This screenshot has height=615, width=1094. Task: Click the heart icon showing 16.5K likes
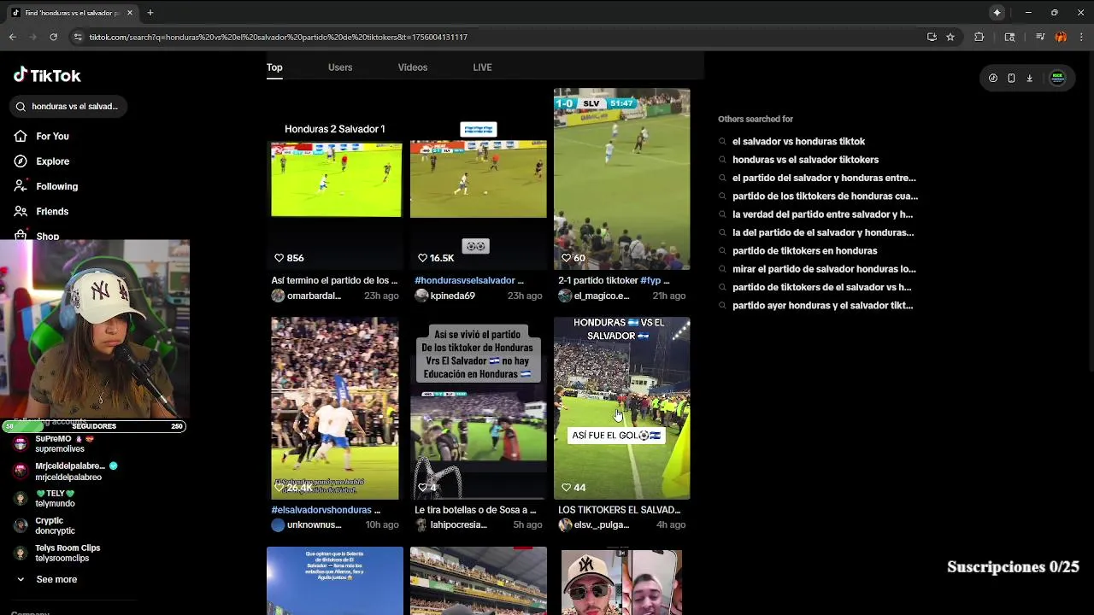(422, 258)
